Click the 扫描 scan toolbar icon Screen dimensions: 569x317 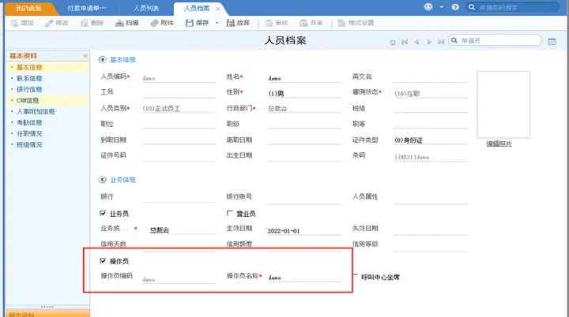pyautogui.click(x=119, y=23)
